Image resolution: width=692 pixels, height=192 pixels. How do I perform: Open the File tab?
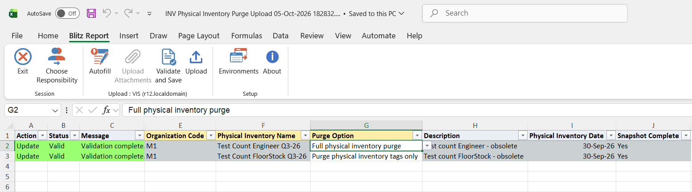click(17, 36)
